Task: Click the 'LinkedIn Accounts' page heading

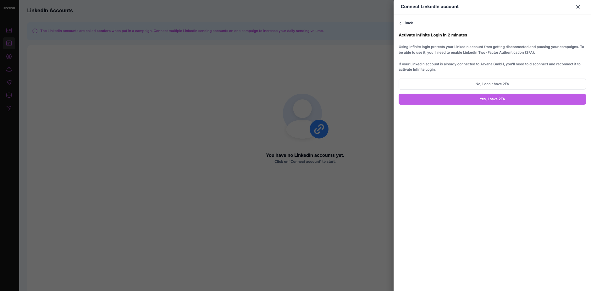Action: (50, 11)
